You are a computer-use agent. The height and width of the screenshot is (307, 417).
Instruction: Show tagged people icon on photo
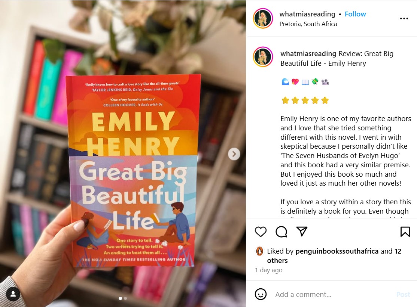(13, 294)
